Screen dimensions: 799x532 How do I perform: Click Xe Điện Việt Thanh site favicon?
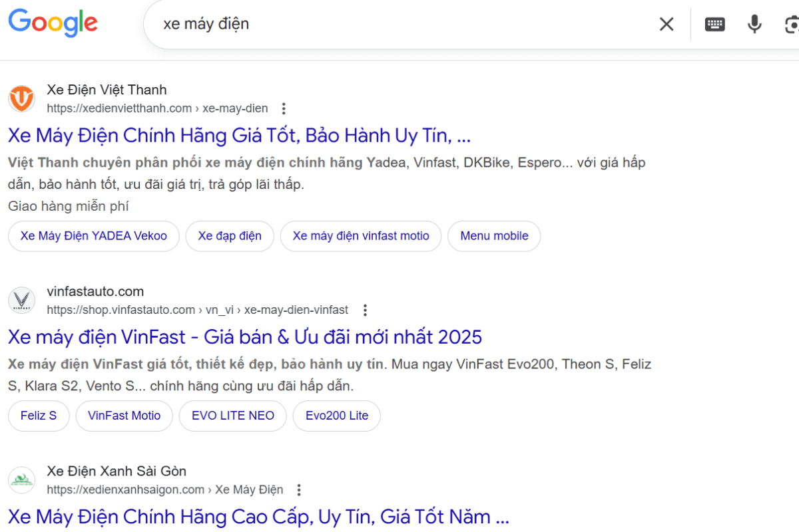point(22,99)
